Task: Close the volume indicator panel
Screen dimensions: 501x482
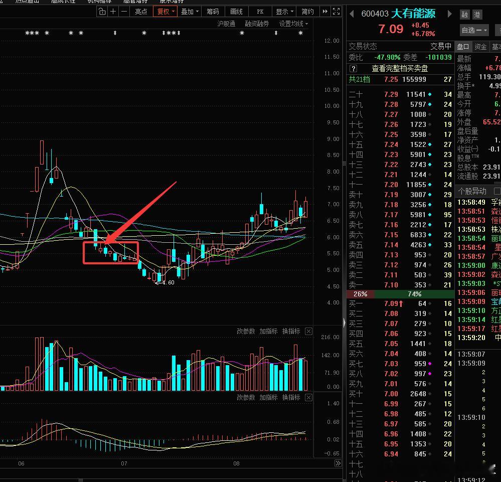Action: (308, 331)
